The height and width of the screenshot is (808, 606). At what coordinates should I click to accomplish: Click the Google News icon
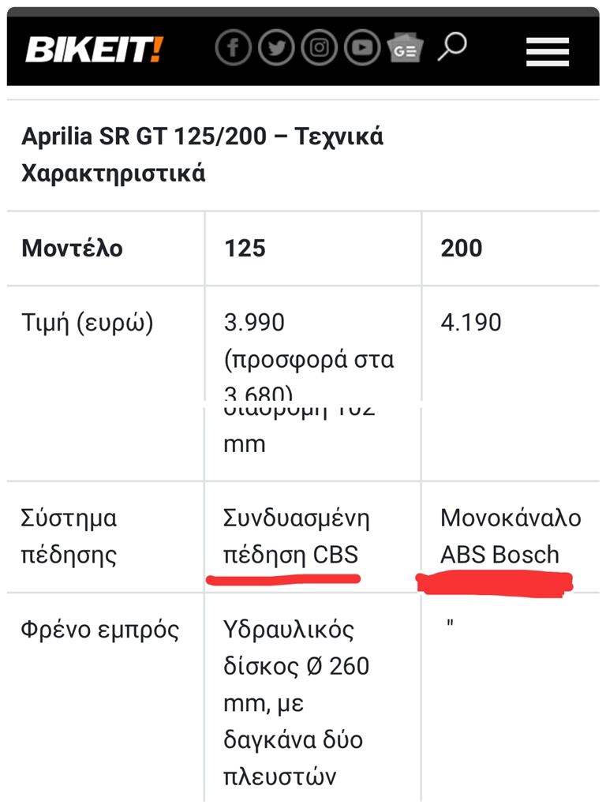tap(405, 50)
